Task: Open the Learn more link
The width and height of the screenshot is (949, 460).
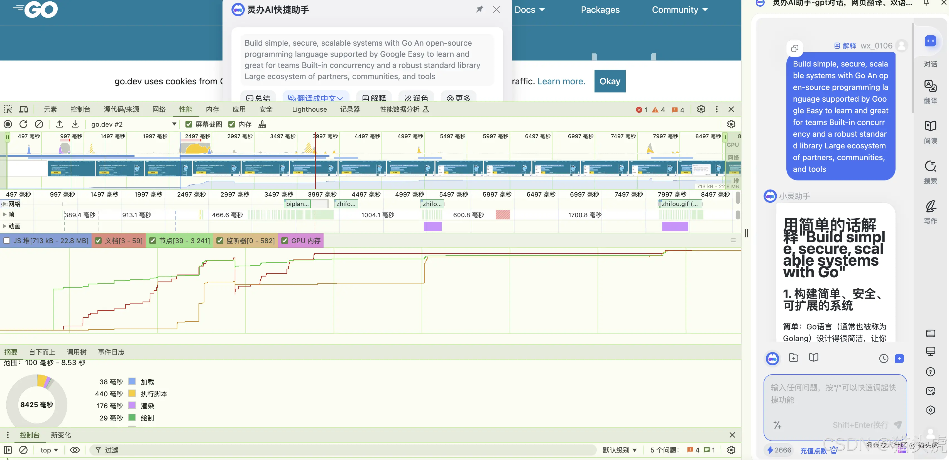Action: 561,81
